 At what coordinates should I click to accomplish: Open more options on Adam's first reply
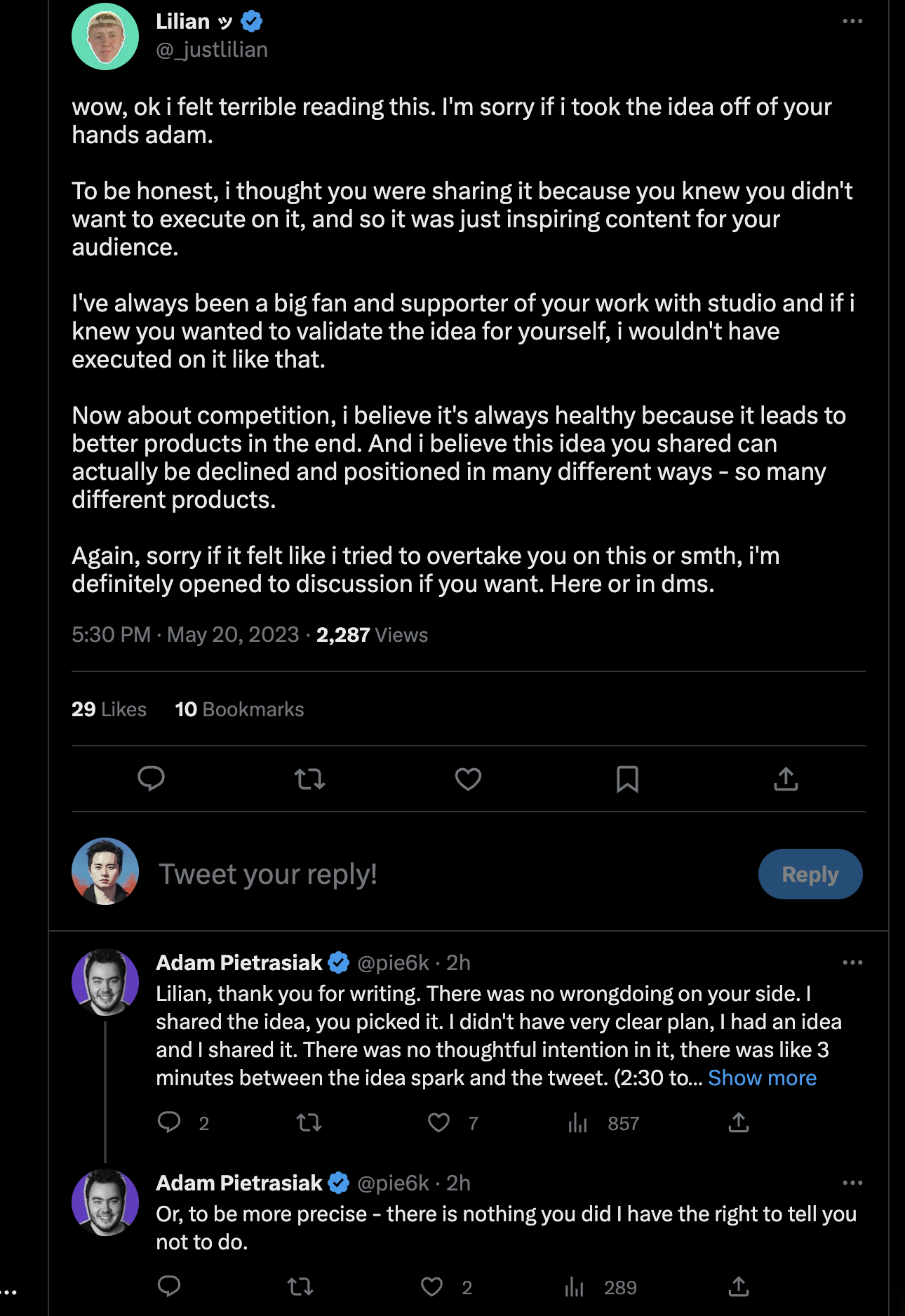(852, 963)
